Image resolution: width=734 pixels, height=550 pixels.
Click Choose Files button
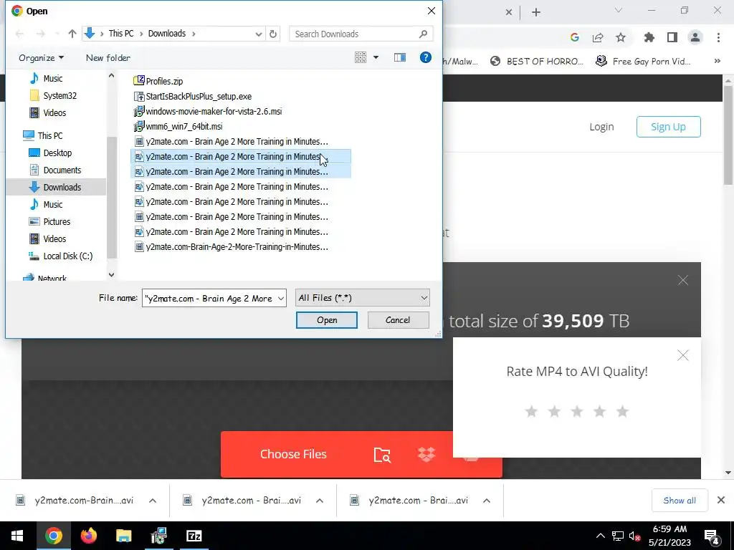click(293, 454)
